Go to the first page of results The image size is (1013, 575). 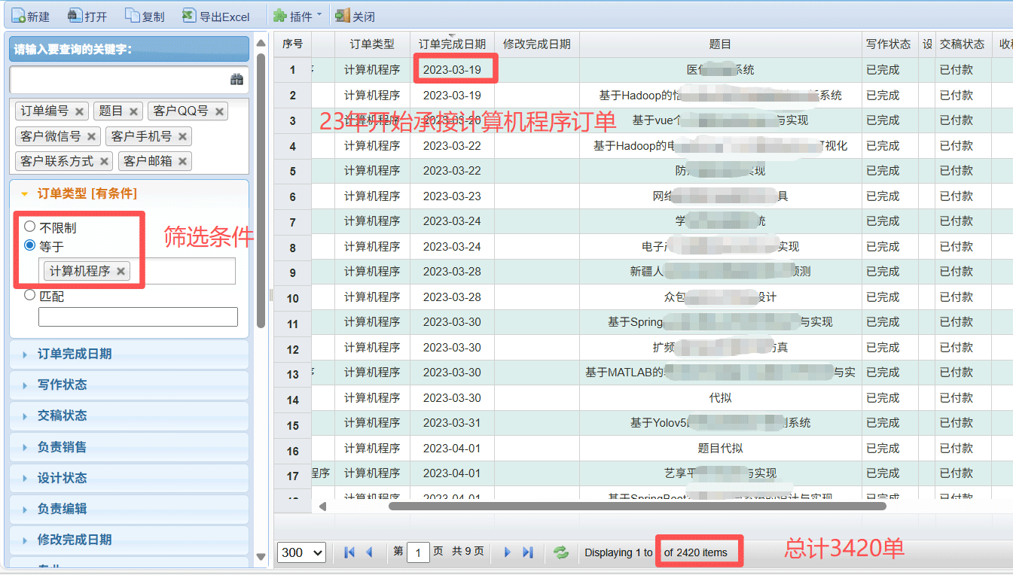click(x=349, y=552)
